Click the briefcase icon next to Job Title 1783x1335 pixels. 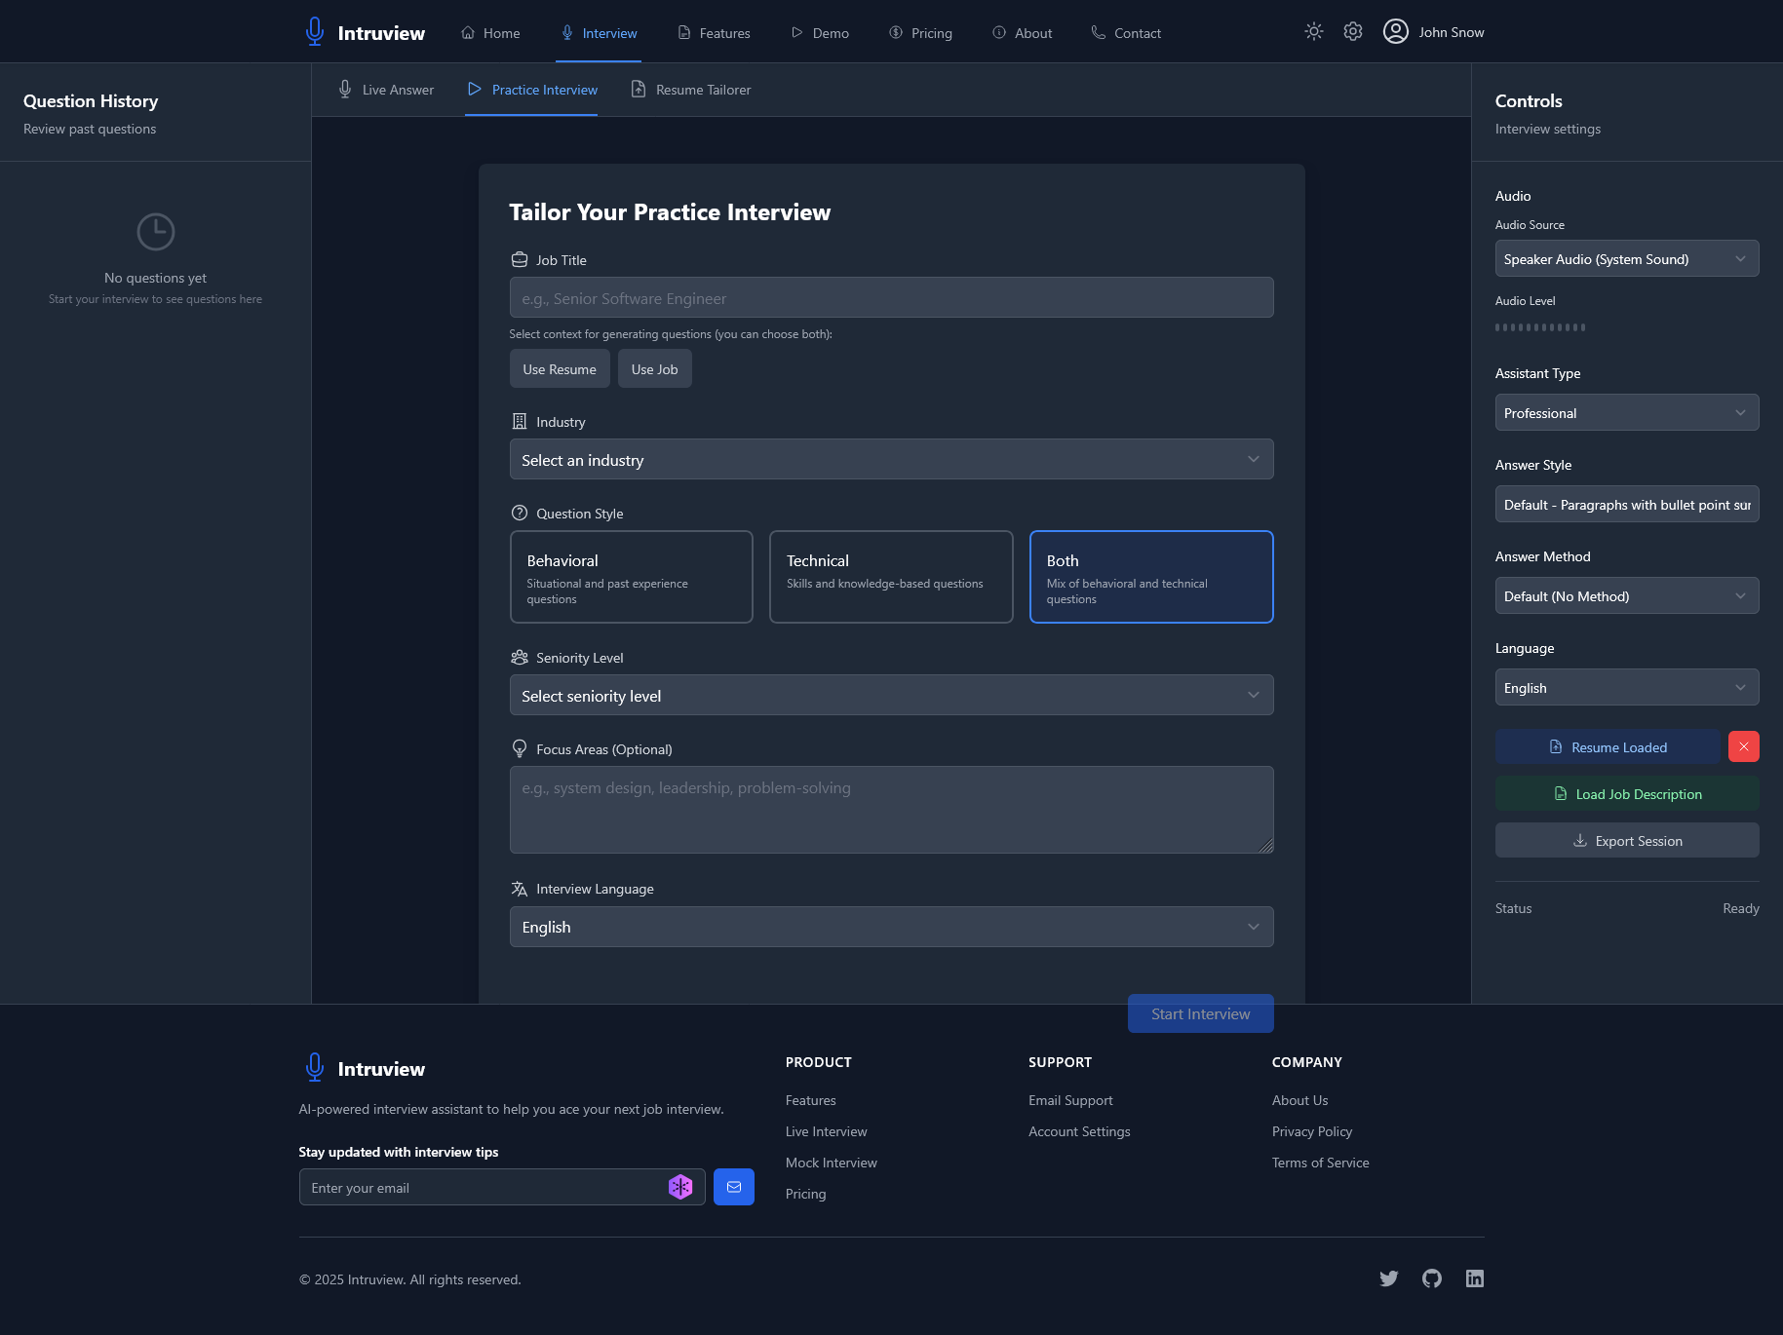[520, 259]
